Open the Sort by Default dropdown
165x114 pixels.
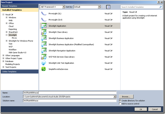(x=99, y=7)
